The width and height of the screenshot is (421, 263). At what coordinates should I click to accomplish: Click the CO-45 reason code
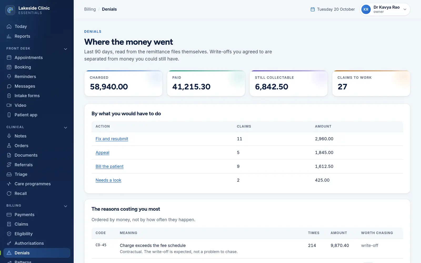point(101,245)
